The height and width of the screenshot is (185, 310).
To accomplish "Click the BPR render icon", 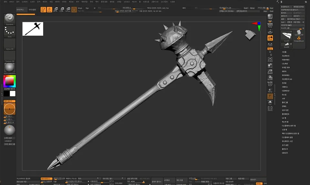I will coord(270,16).
